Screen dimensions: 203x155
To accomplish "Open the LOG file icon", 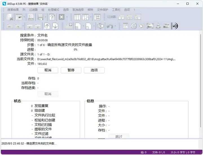I will 31,17.
